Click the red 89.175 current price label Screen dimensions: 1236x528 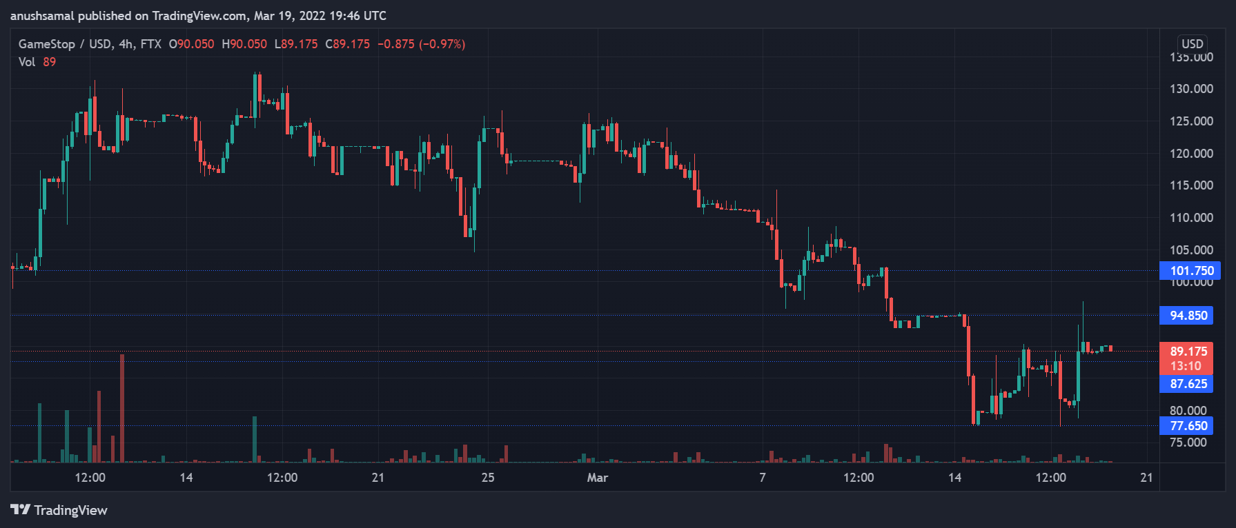tap(1188, 352)
